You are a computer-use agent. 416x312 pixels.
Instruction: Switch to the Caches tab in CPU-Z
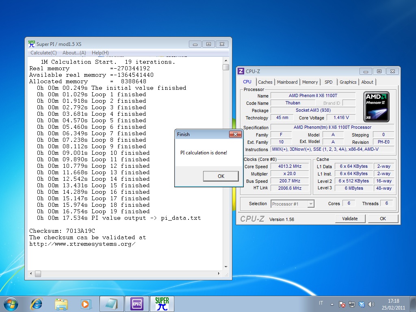[x=265, y=82]
